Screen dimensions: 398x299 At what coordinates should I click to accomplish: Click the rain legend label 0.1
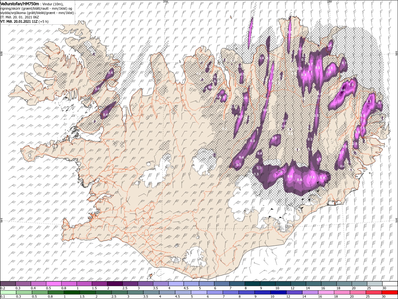pyautogui.click(x=2, y=297)
